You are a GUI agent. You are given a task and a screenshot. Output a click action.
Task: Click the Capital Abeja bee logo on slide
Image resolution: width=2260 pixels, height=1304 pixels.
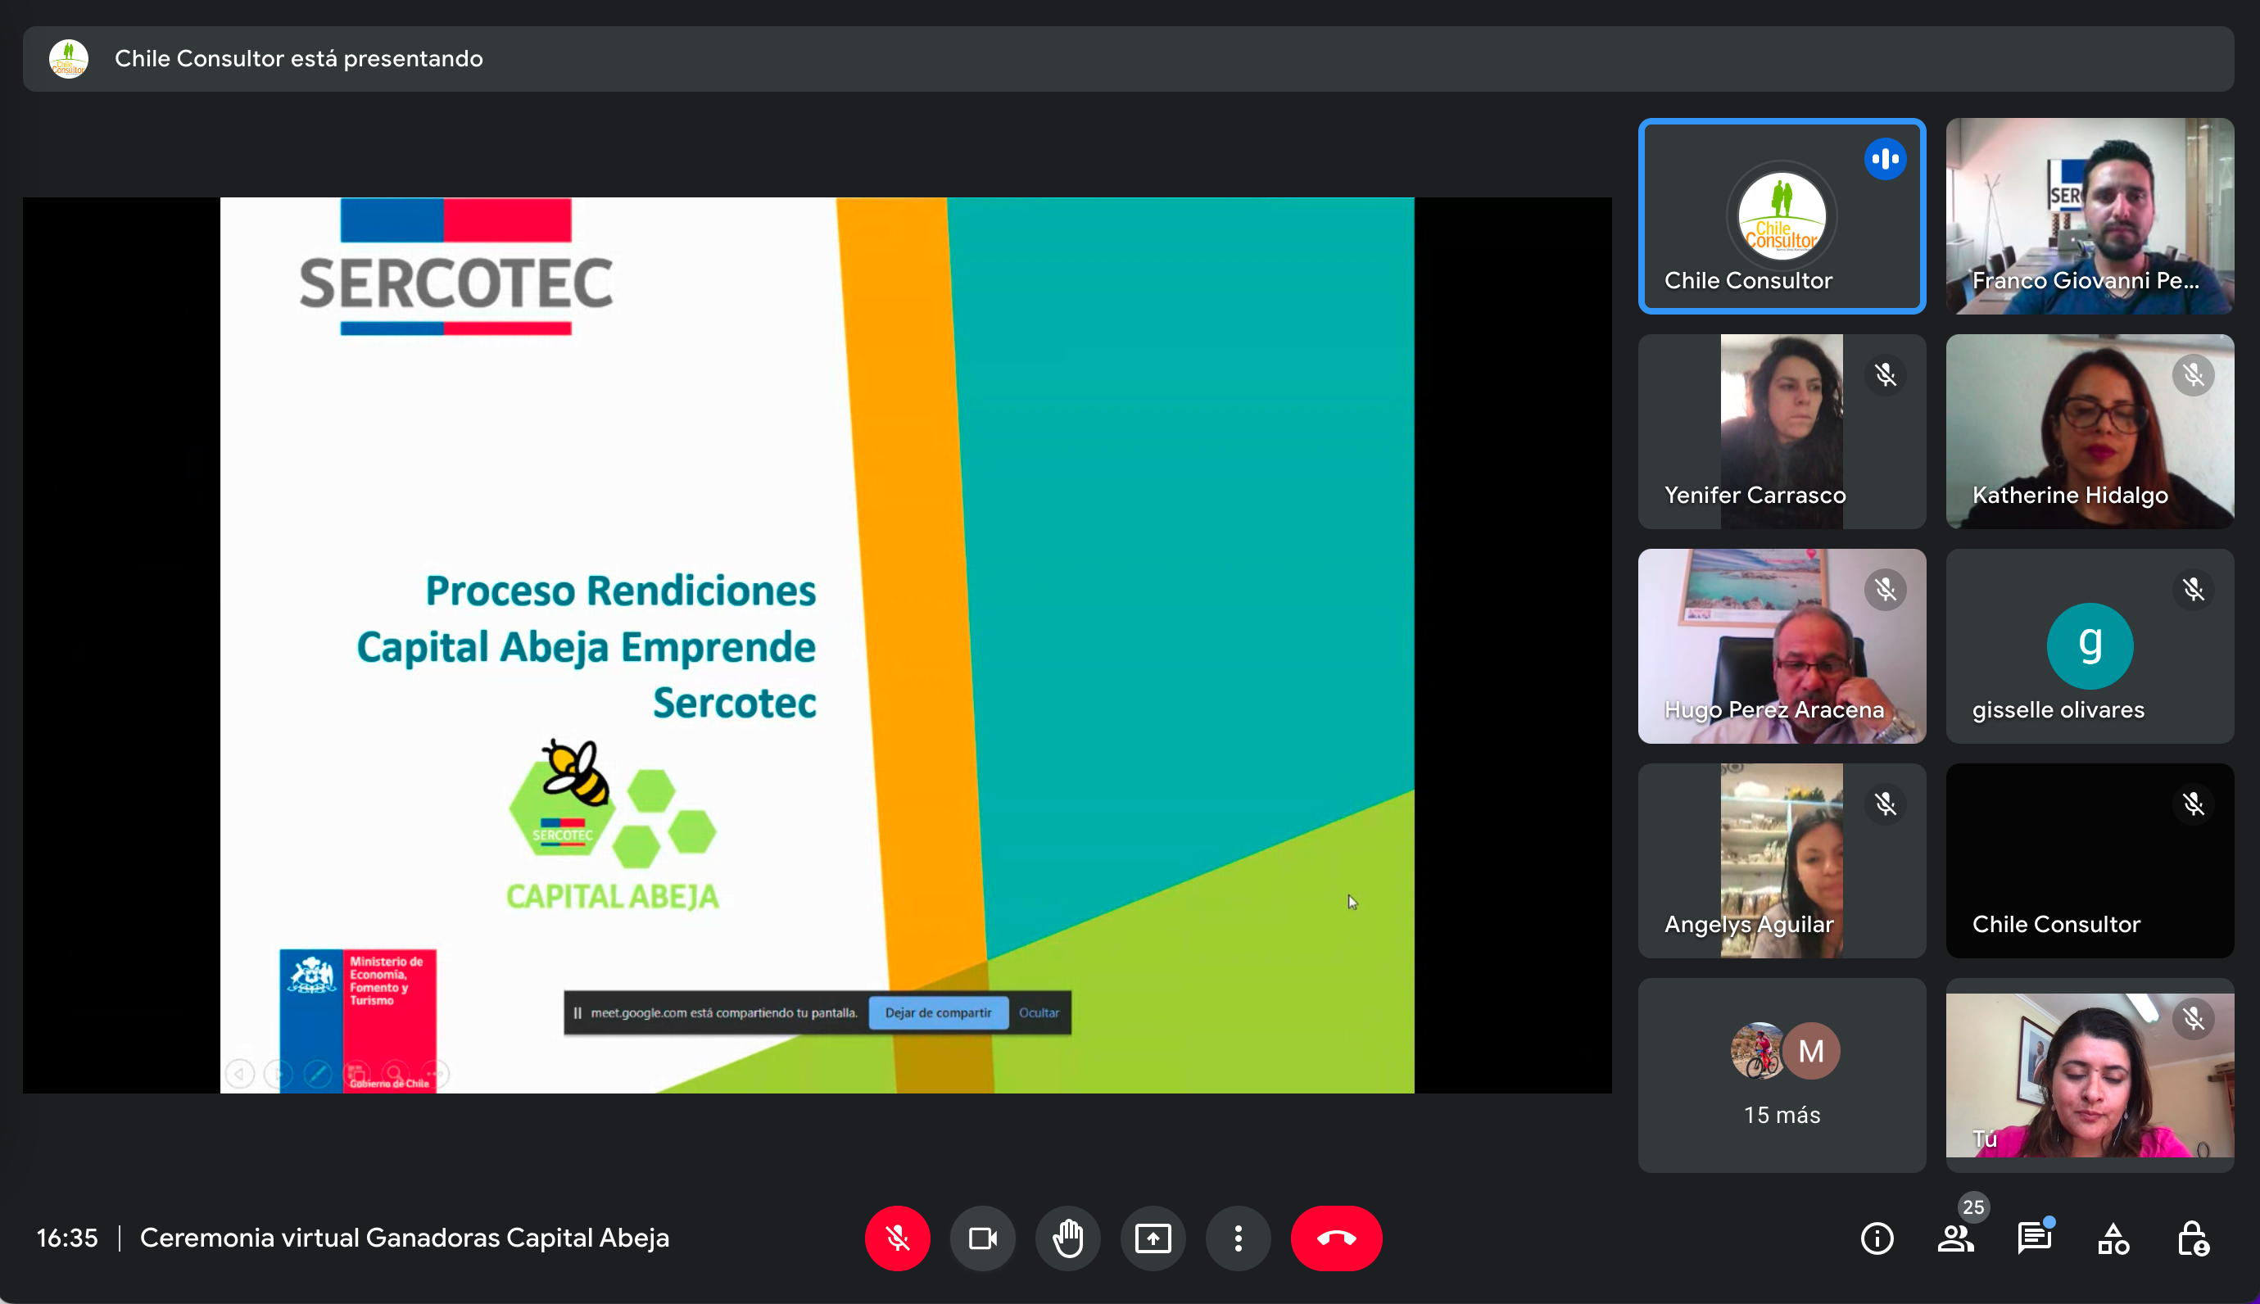click(613, 825)
